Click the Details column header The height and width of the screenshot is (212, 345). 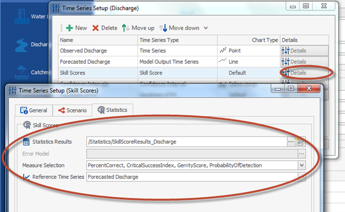click(x=305, y=40)
